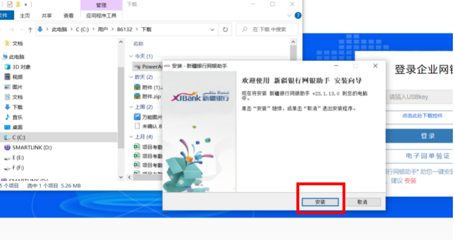Select C (C:) in the address breadcrumb

(82, 30)
